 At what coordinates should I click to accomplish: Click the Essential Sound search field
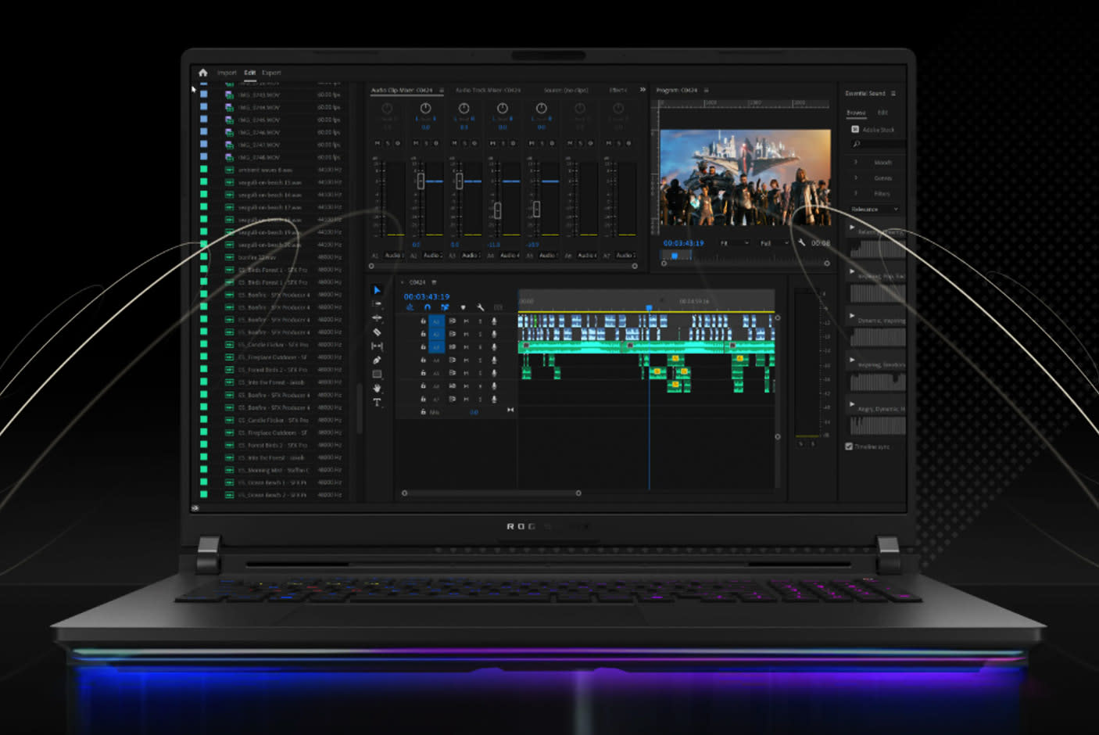tap(878, 144)
